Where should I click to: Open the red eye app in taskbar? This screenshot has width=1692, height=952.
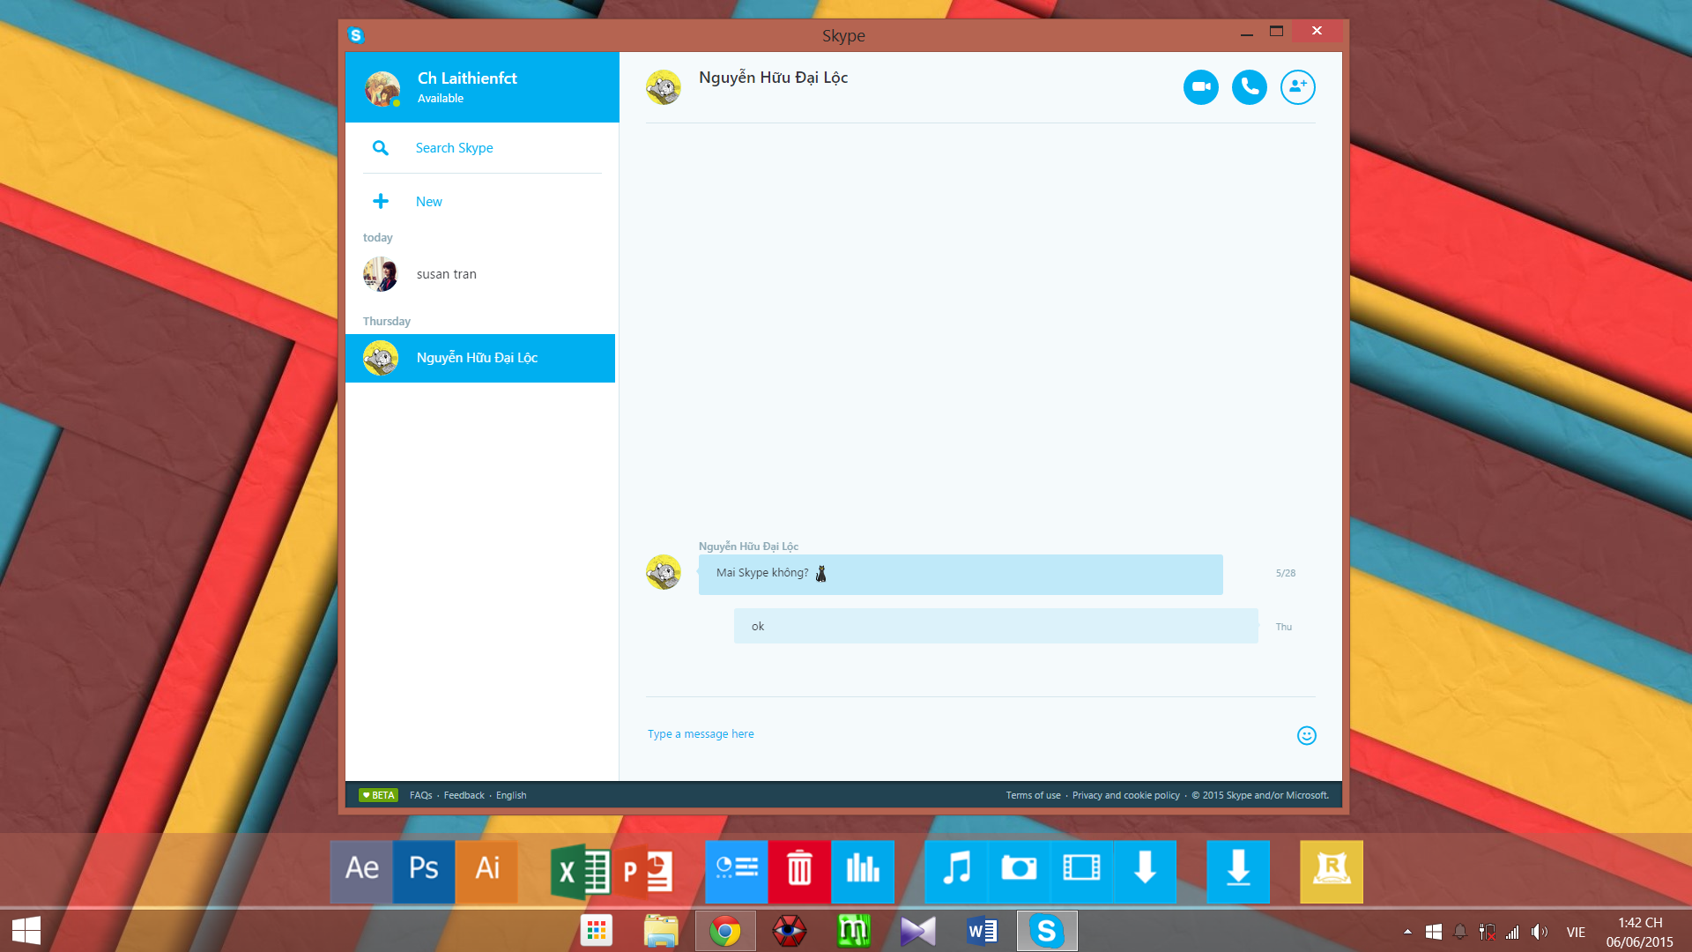(x=790, y=931)
